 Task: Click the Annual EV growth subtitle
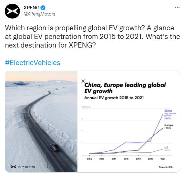pyautogui.click(x=114, y=98)
